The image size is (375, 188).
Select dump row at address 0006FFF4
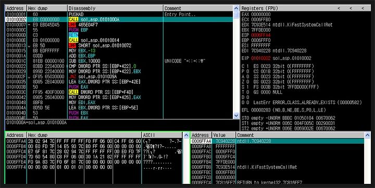(94, 167)
